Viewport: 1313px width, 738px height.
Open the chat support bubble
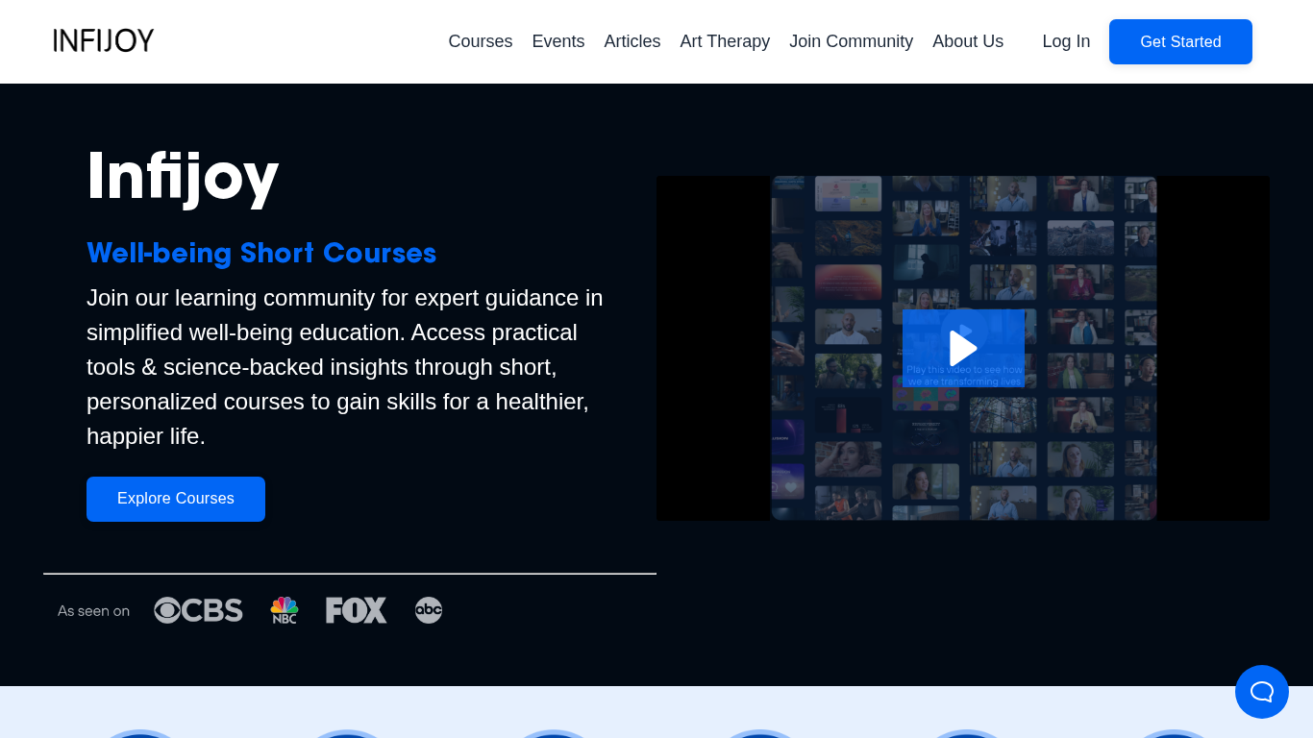coord(1261,692)
